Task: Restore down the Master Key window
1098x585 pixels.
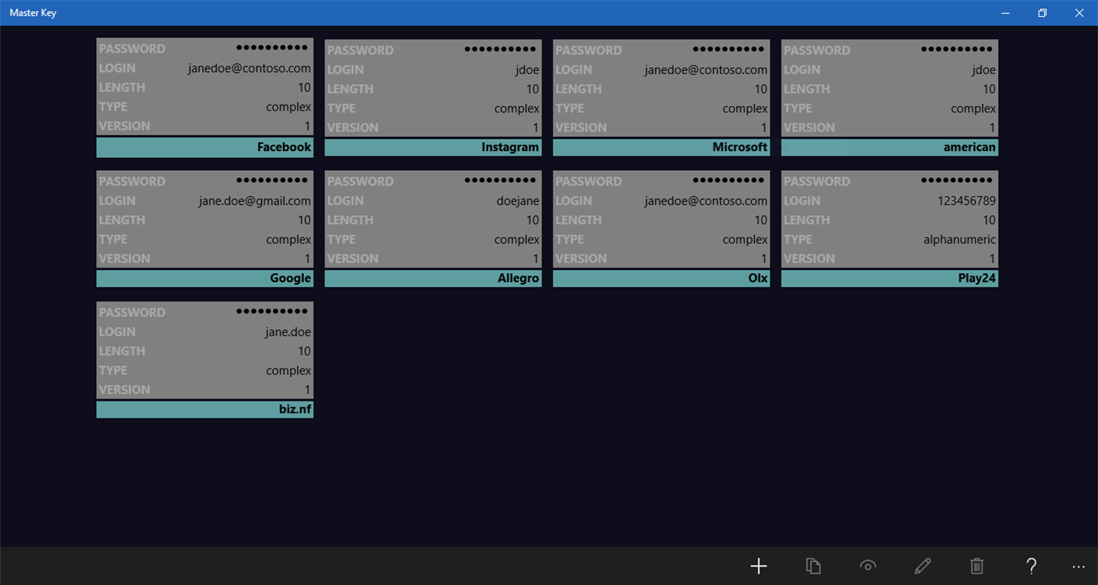Action: coord(1042,13)
